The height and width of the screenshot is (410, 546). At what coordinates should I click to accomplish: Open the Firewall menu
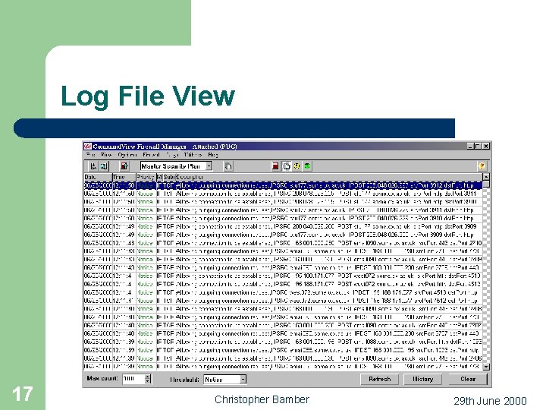(151, 154)
